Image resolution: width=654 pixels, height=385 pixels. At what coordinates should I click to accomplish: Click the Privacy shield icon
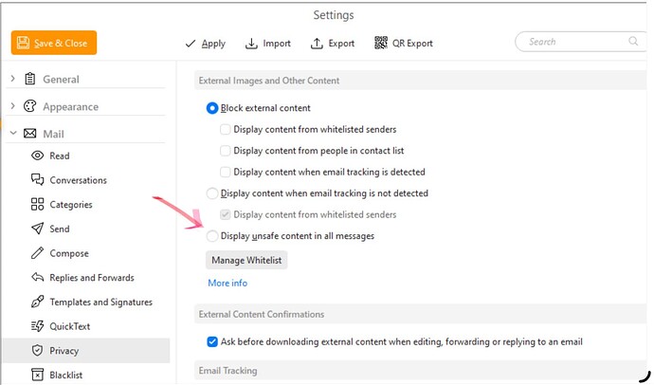[37, 350]
